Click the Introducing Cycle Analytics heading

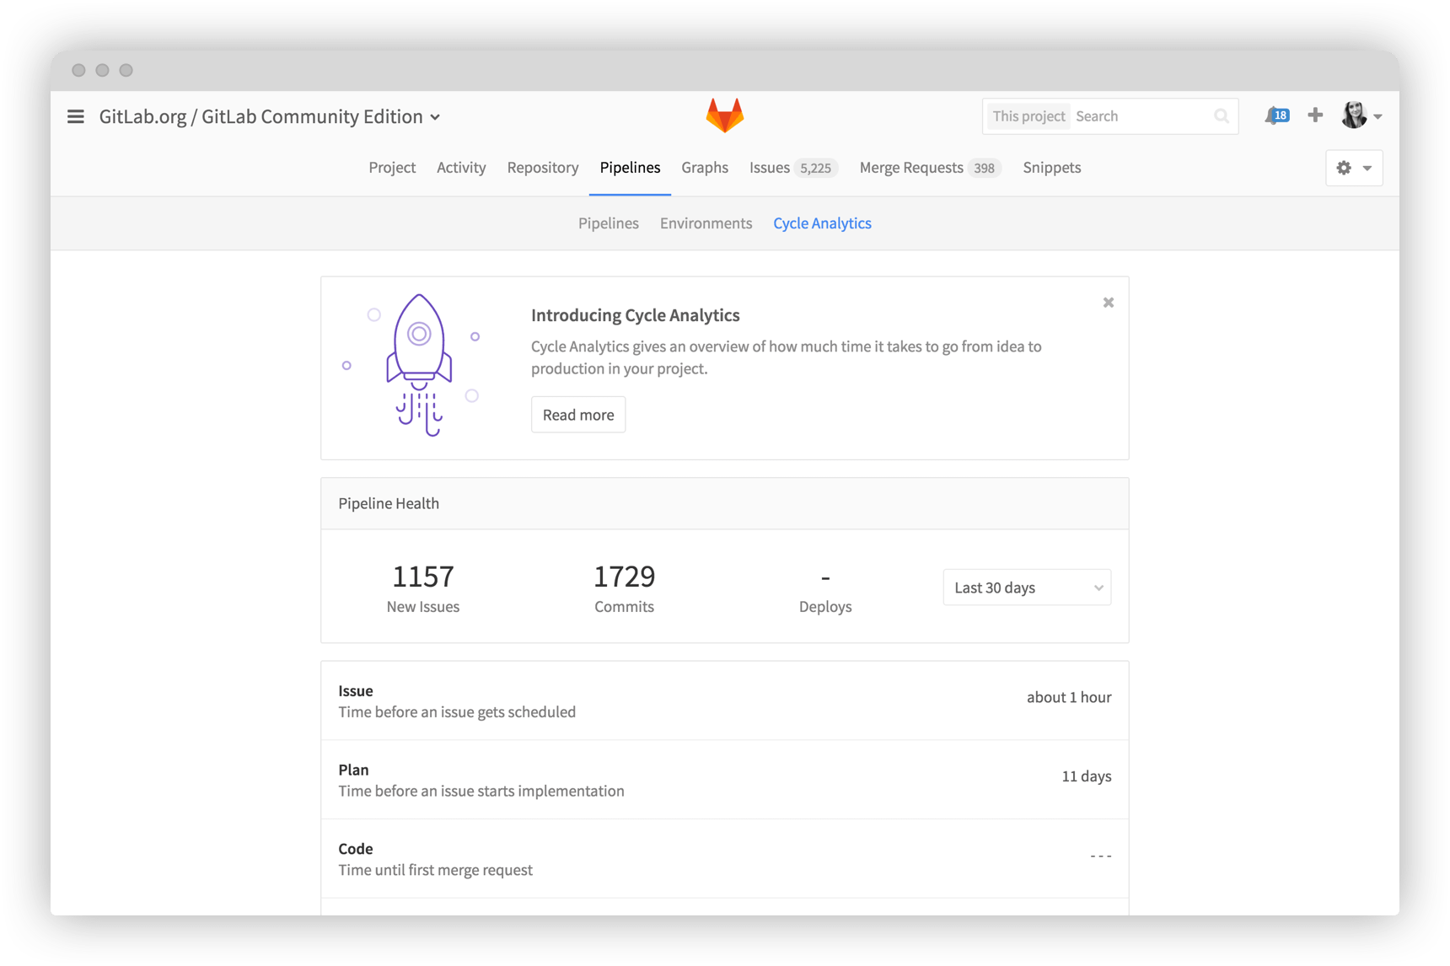click(x=635, y=315)
